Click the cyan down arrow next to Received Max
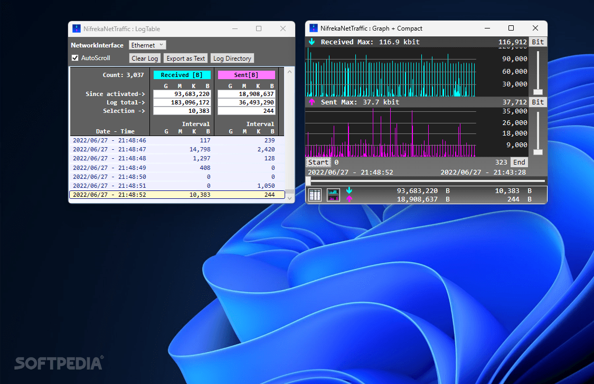Image resolution: width=594 pixels, height=384 pixels. tap(312, 42)
